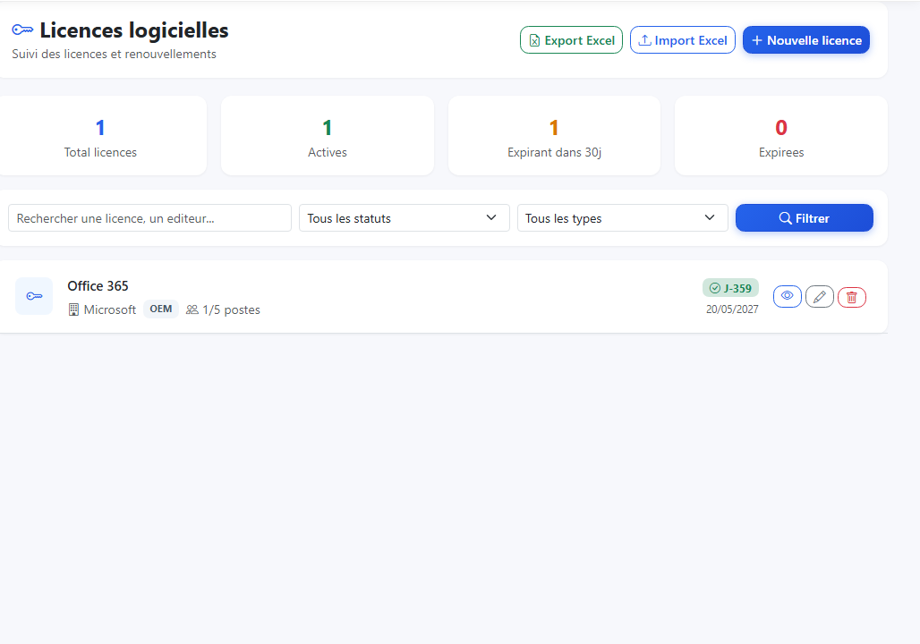Click the 1/5 postes seat count

pyautogui.click(x=231, y=309)
